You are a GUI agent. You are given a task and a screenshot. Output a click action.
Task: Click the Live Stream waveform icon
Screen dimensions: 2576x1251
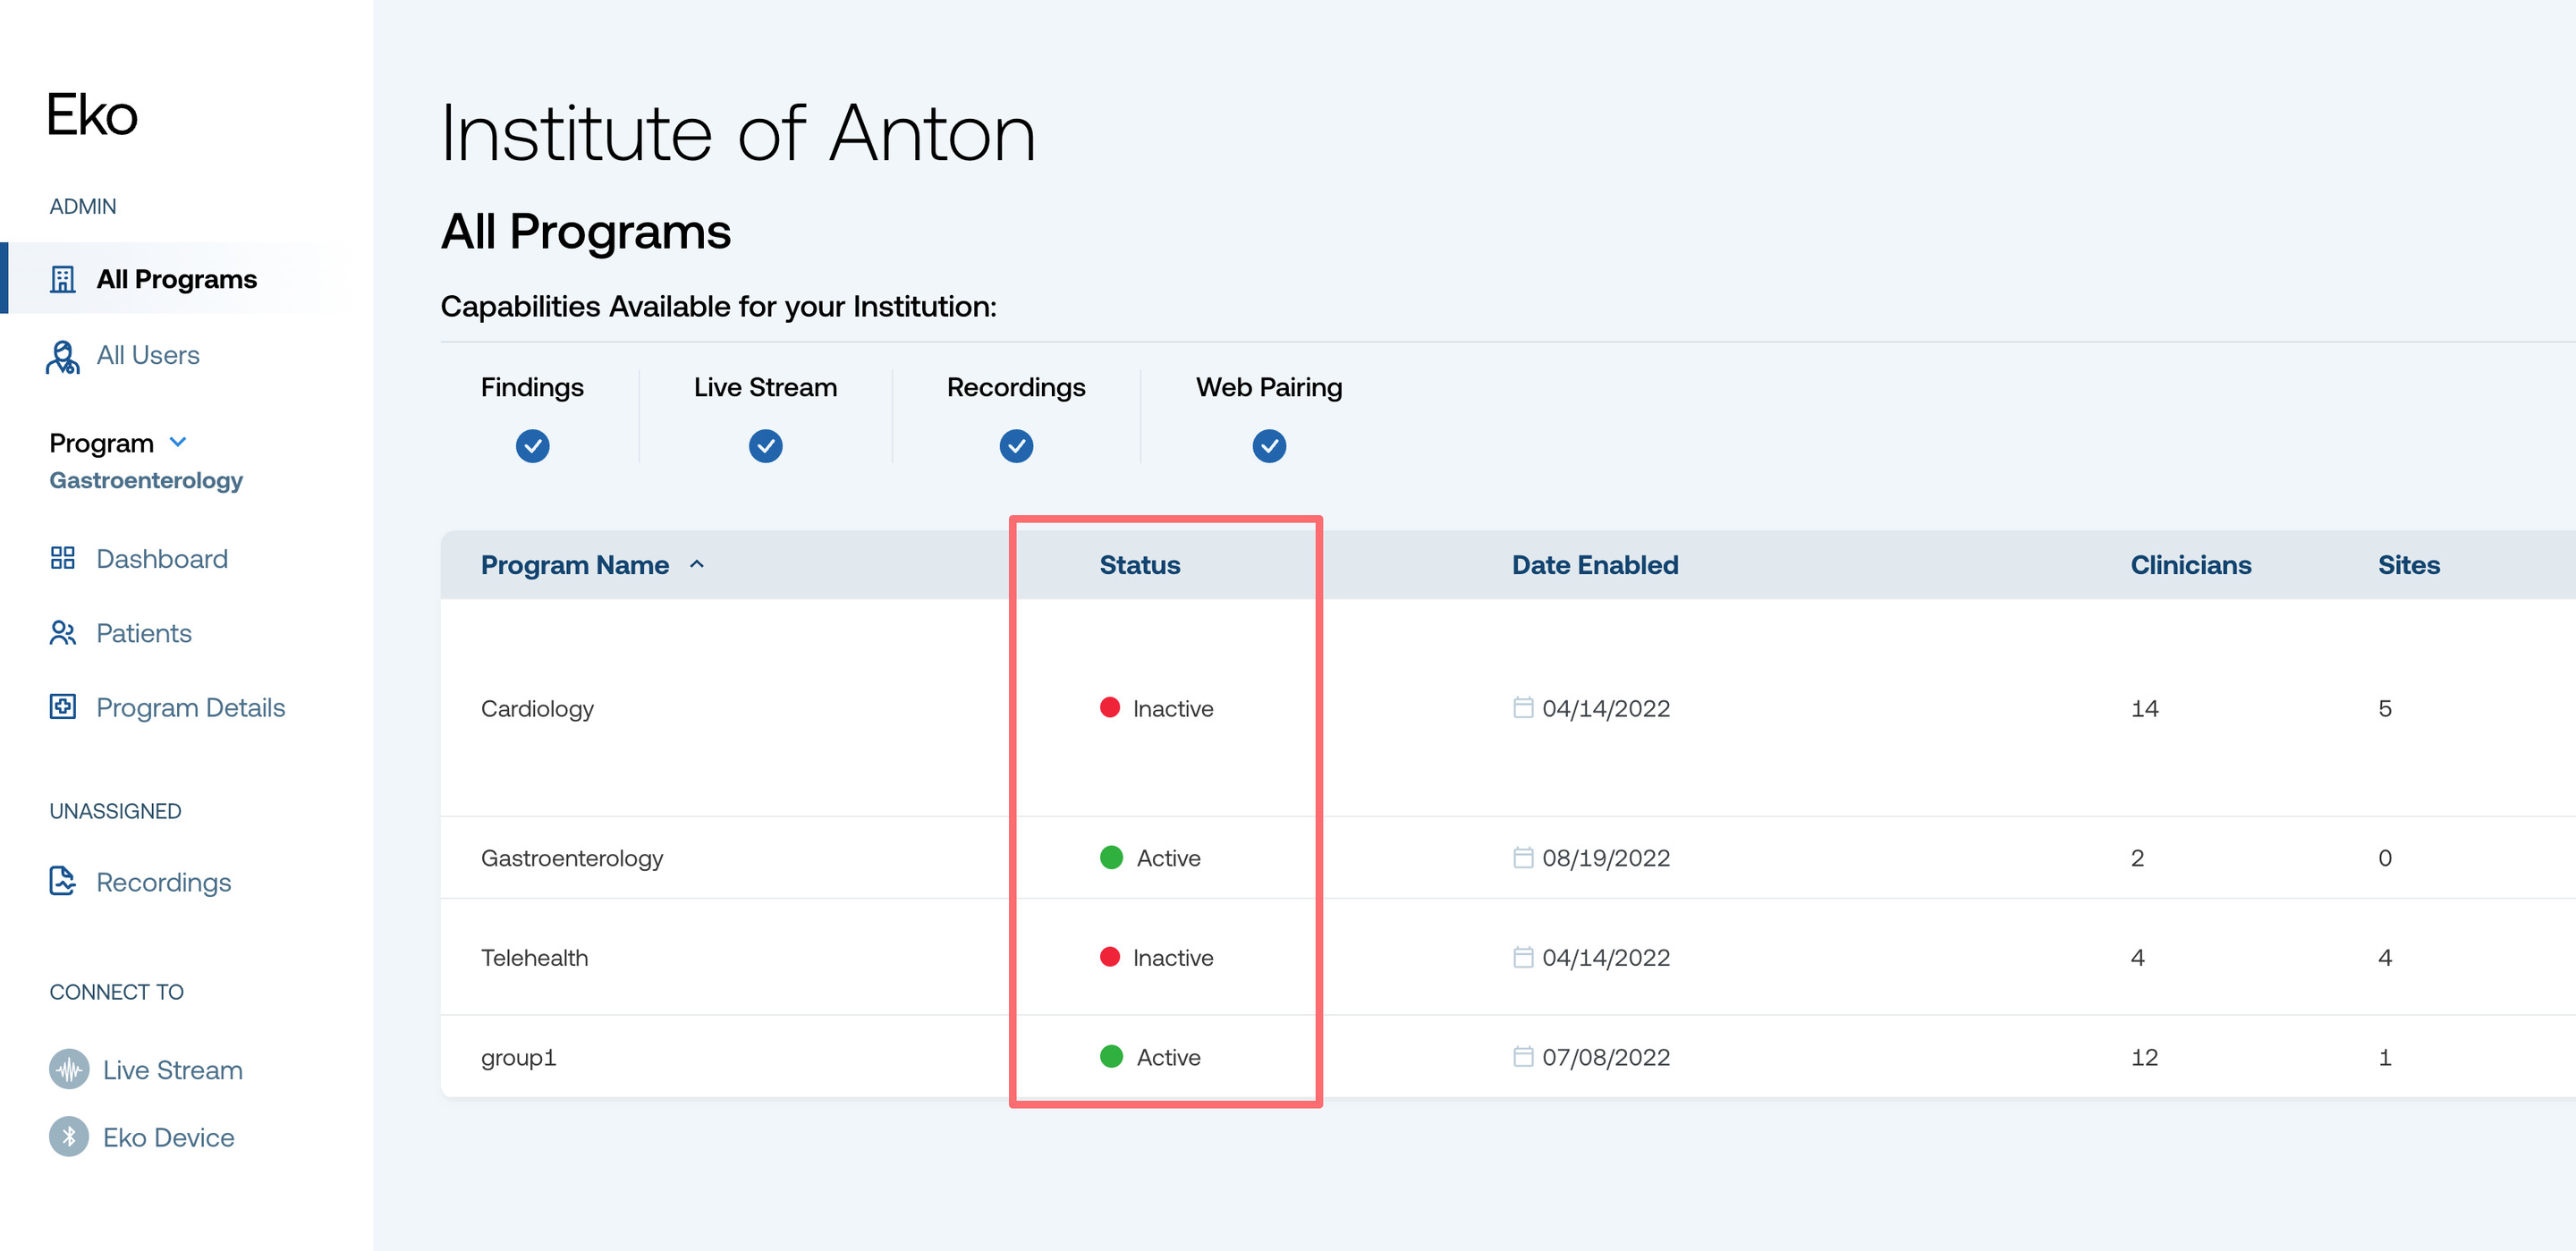point(69,1069)
